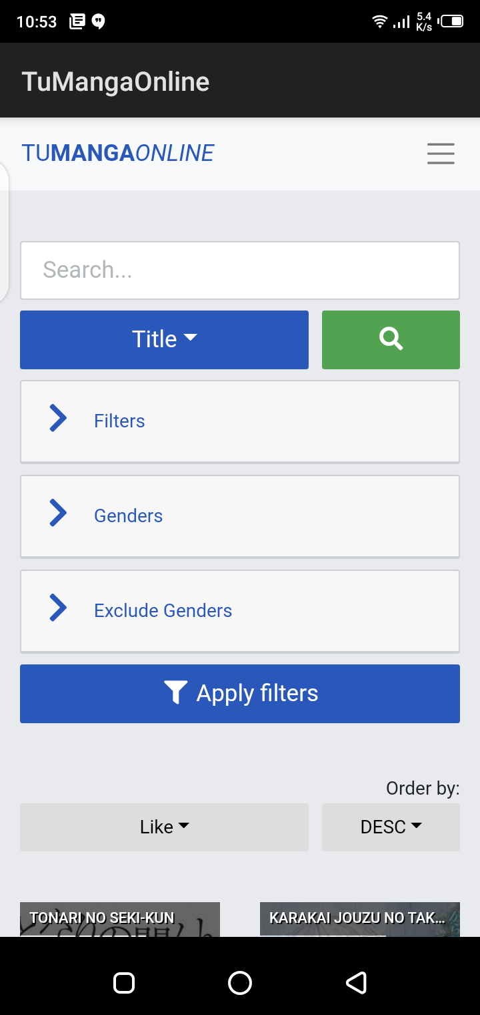Screen dimensions: 480x1015
Task: Click the funnel icon on Apply filters
Action: pos(175,693)
